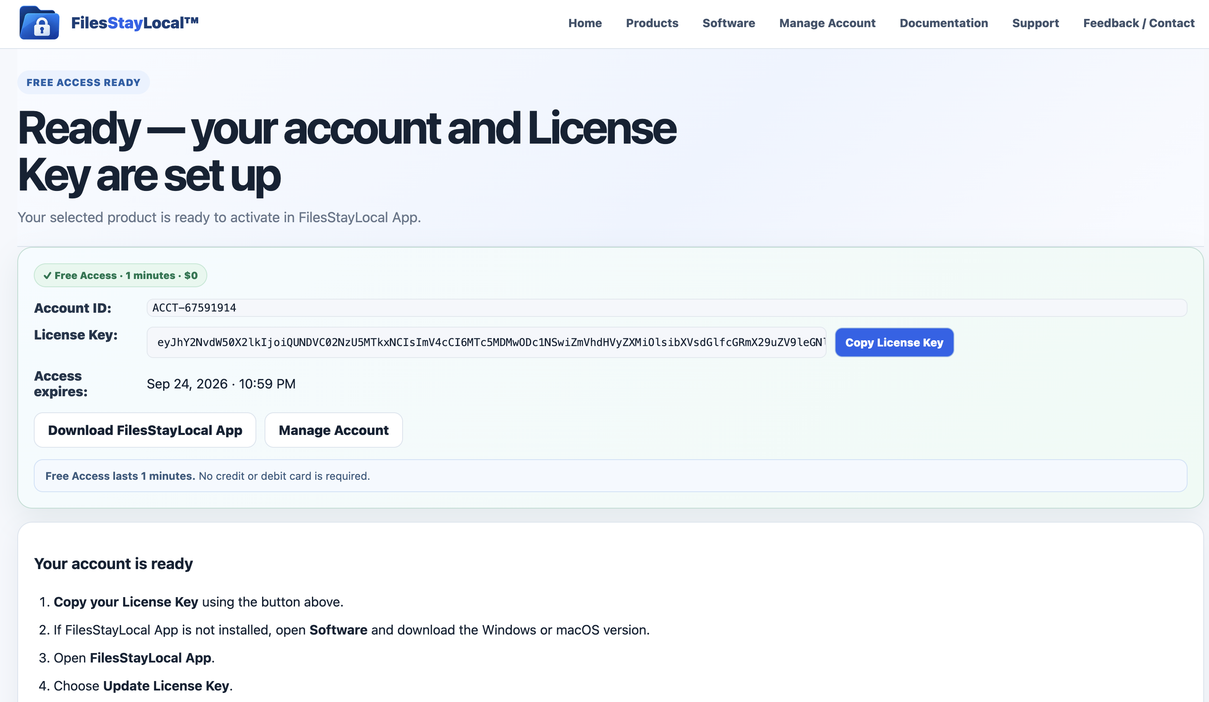Click step 'Choose Update License Key.'
Image resolution: width=1209 pixels, height=702 pixels.
pyautogui.click(x=143, y=686)
